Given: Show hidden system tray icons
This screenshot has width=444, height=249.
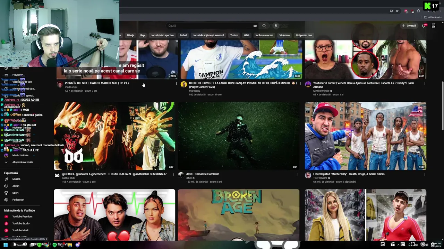Looking at the screenshot, I should [x=398, y=245].
